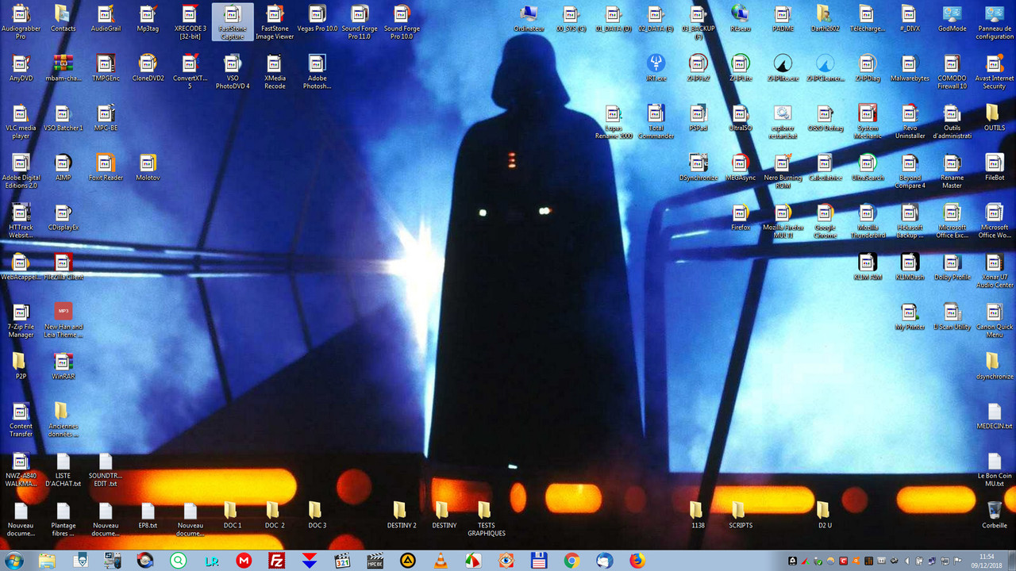This screenshot has width=1016, height=571.
Task: Open the Corbeille recycle bin
Action: point(994,515)
